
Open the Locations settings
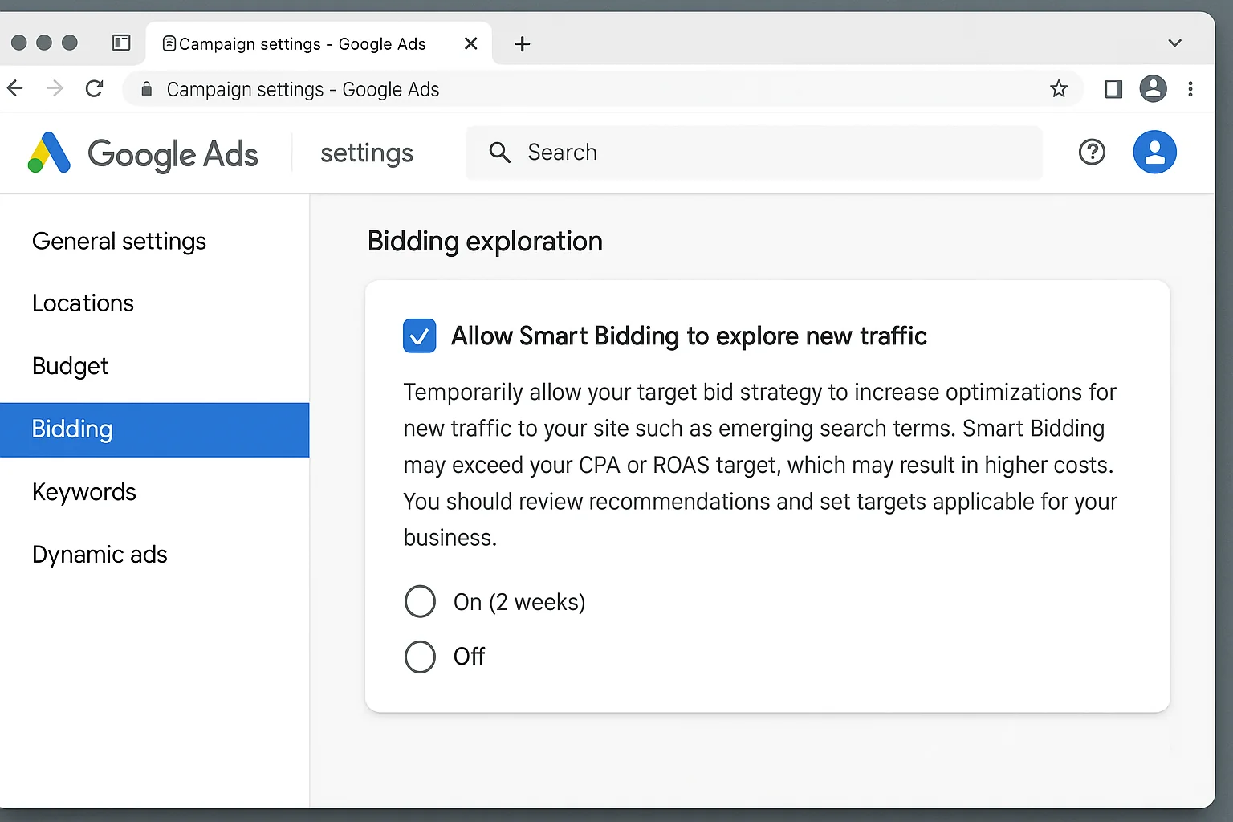(x=83, y=303)
